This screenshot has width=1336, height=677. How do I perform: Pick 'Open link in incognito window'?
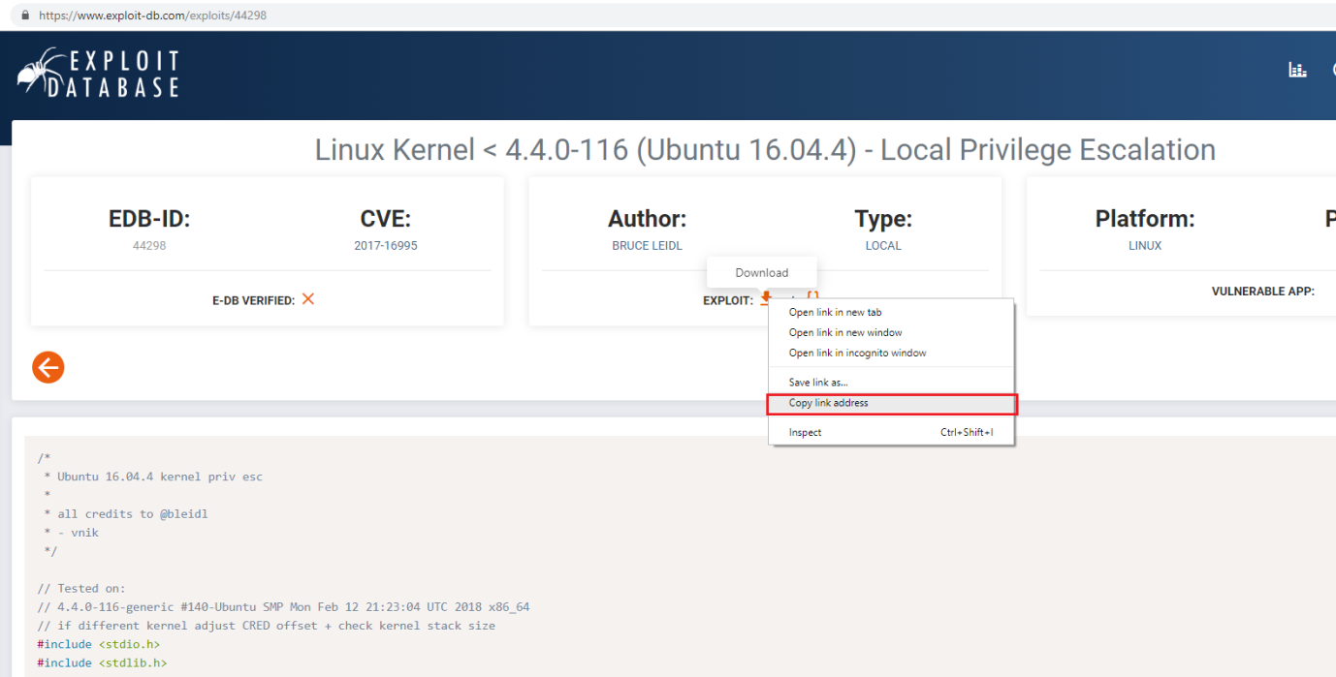[x=857, y=354]
